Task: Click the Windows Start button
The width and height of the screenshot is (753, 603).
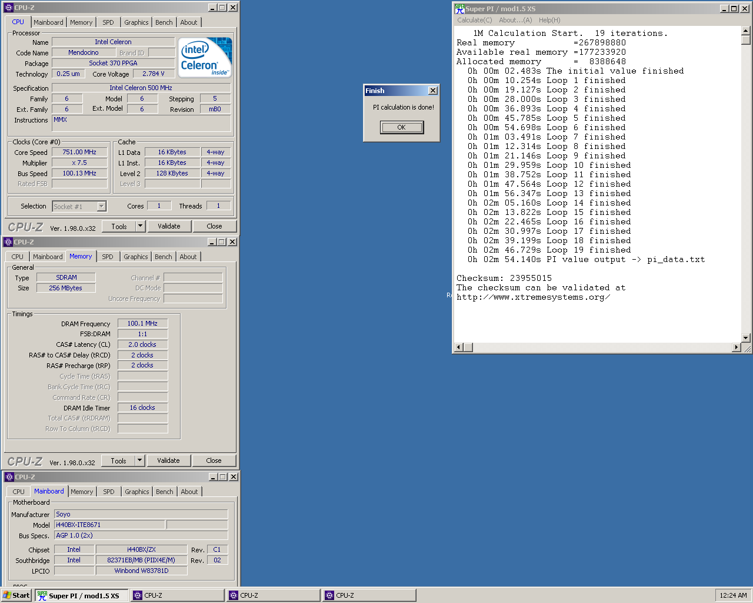Action: (16, 595)
